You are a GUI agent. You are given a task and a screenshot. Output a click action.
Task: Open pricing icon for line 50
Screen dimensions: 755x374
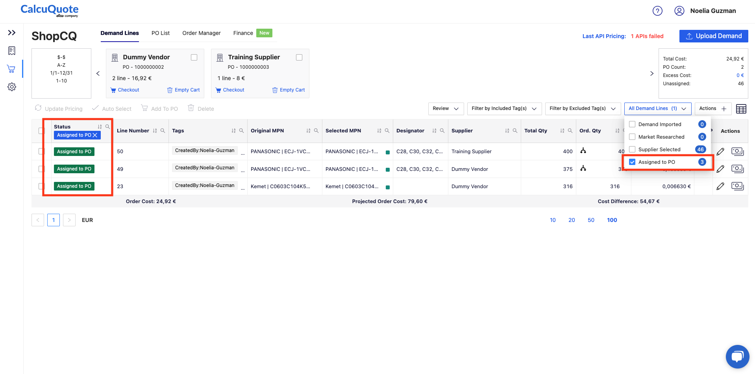[x=737, y=151]
